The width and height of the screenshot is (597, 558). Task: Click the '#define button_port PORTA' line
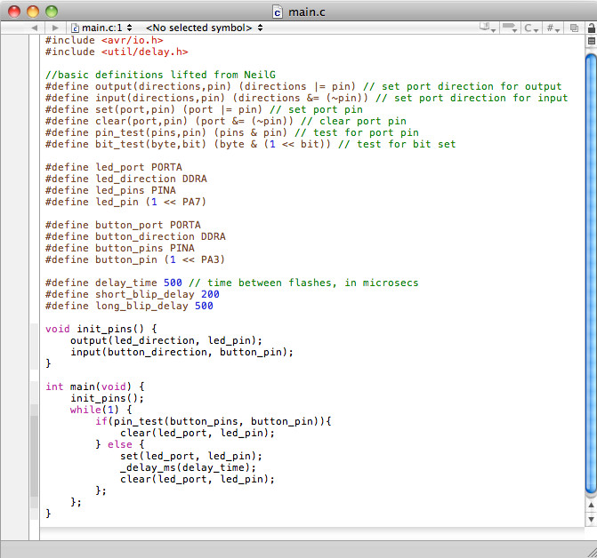[x=123, y=225]
